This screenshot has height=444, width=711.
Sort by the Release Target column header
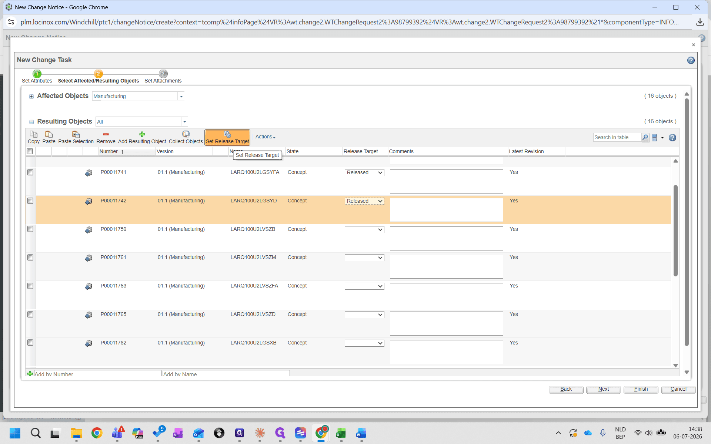click(x=361, y=151)
